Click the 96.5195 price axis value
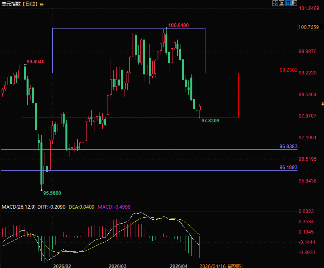 (308, 159)
